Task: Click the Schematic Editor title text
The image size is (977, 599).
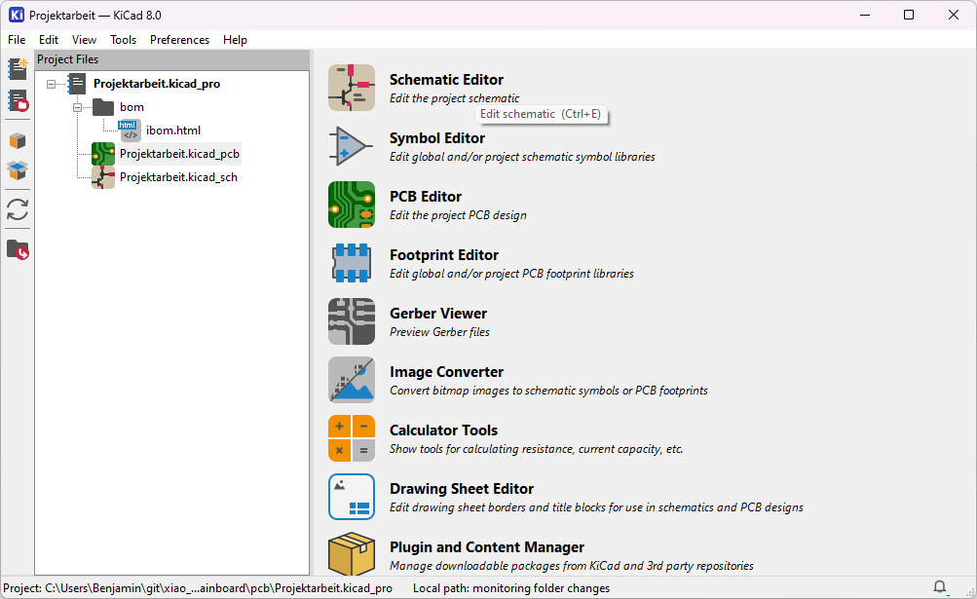Action: (446, 80)
